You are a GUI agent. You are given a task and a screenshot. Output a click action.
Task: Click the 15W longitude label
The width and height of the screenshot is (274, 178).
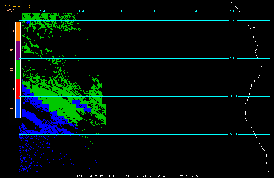(x=43, y=11)
